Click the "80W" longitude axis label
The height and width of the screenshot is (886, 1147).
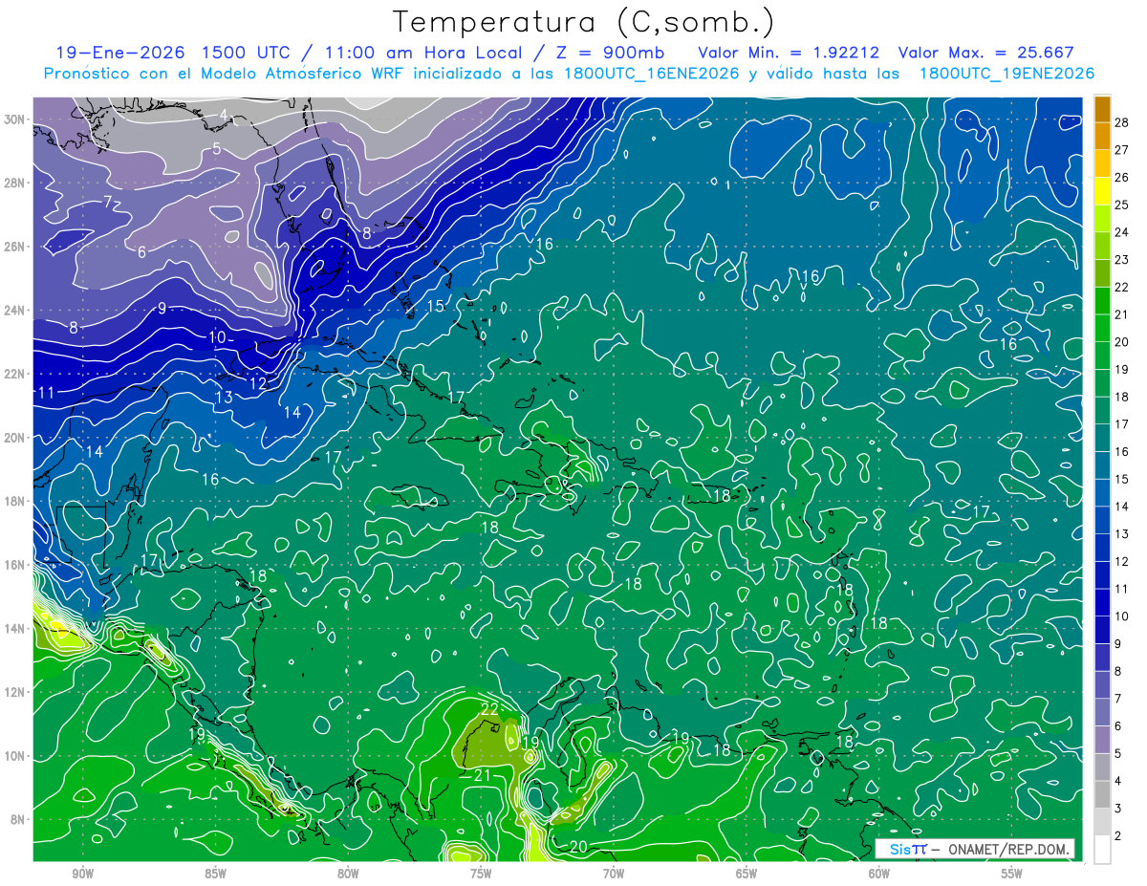click(348, 874)
